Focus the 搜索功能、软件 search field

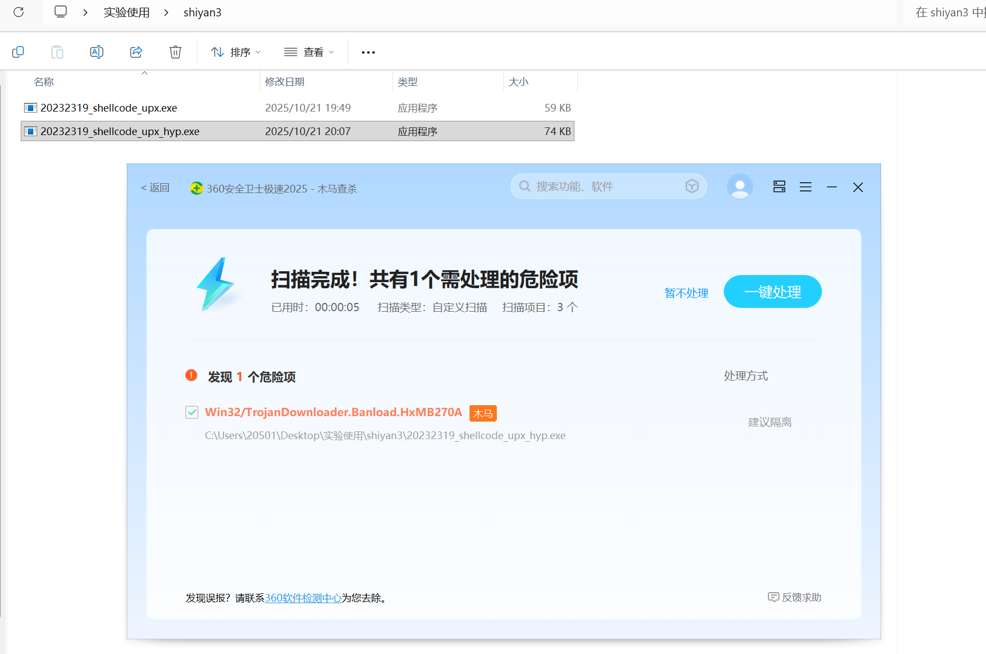[608, 186]
